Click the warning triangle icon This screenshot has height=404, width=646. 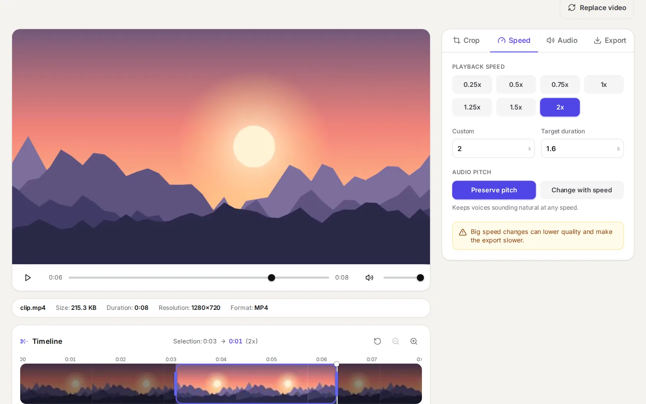point(463,232)
